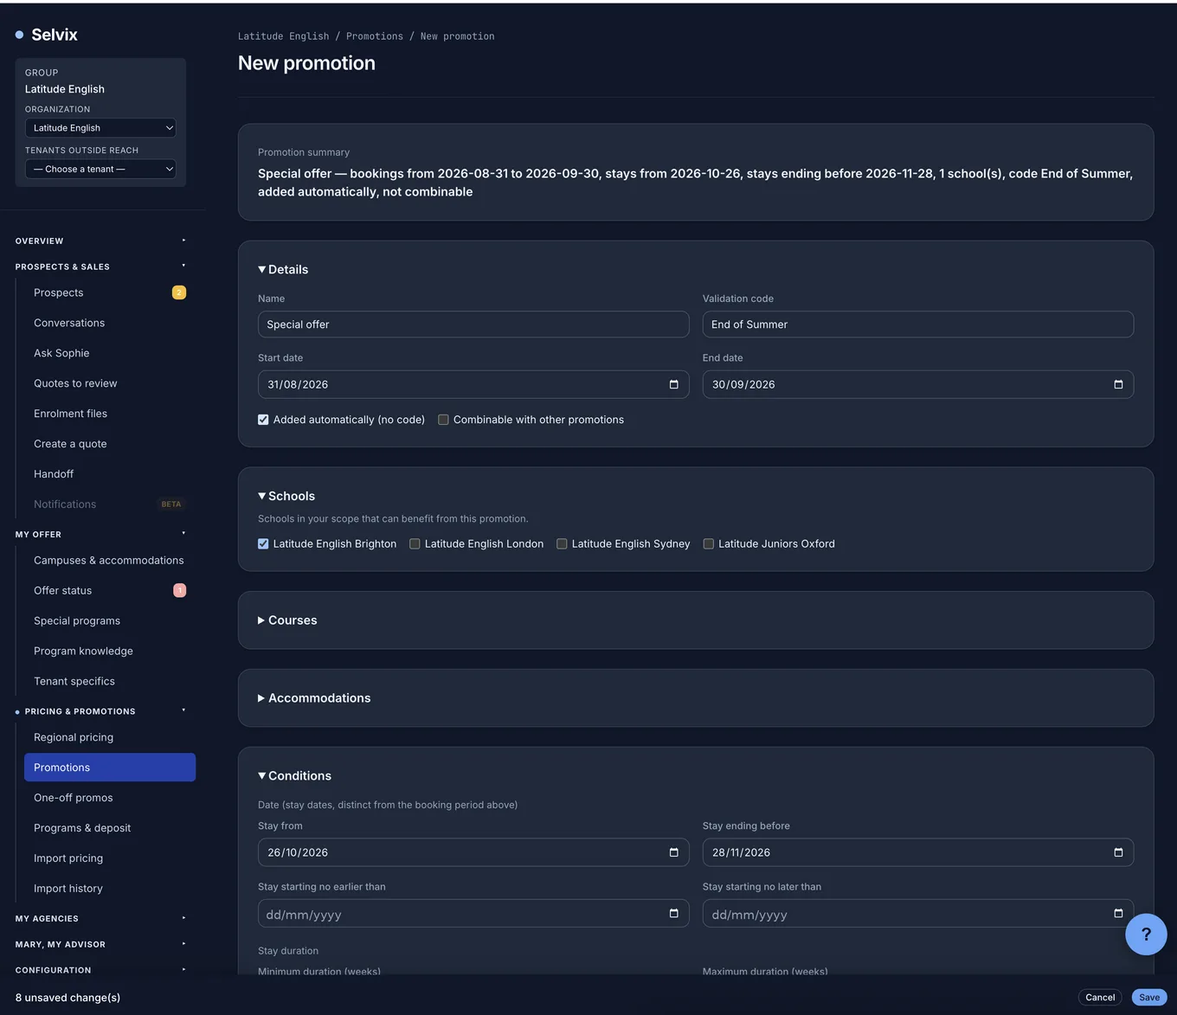This screenshot has width=1177, height=1015.
Task: Open the calendar picker for Start date
Action: 674,384
